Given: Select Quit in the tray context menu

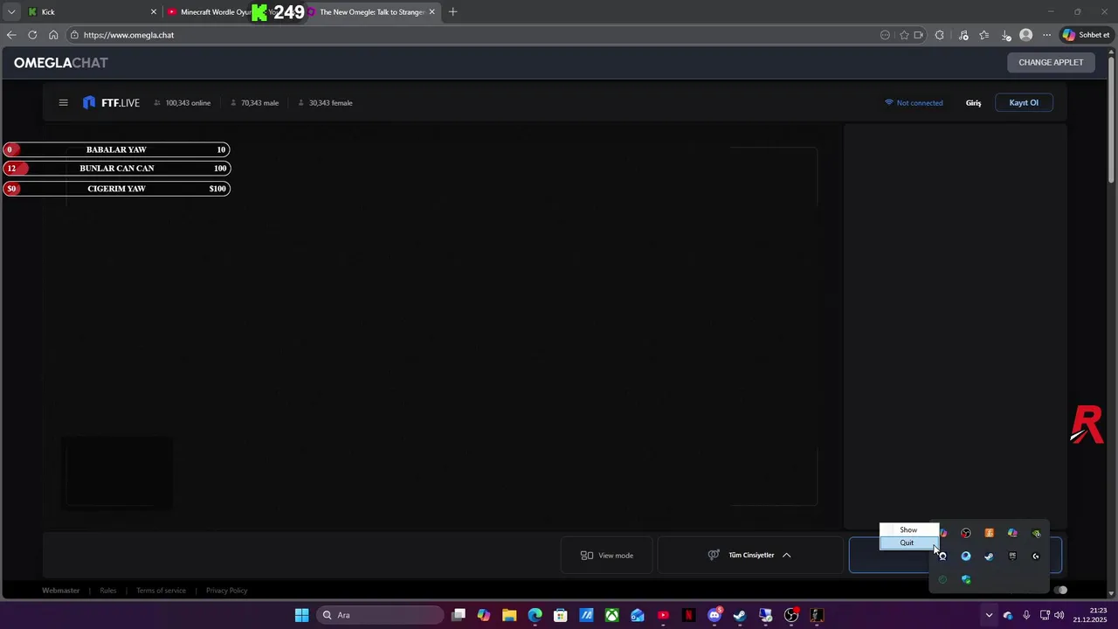Looking at the screenshot, I should point(908,543).
